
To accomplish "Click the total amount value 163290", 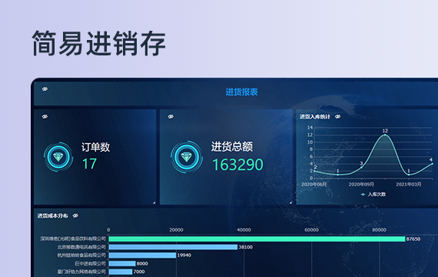I will coord(237,165).
